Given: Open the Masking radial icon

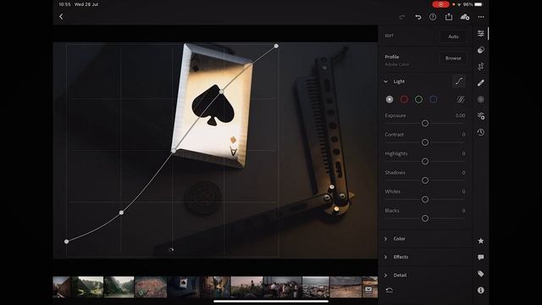Looking at the screenshot, I should tap(481, 100).
